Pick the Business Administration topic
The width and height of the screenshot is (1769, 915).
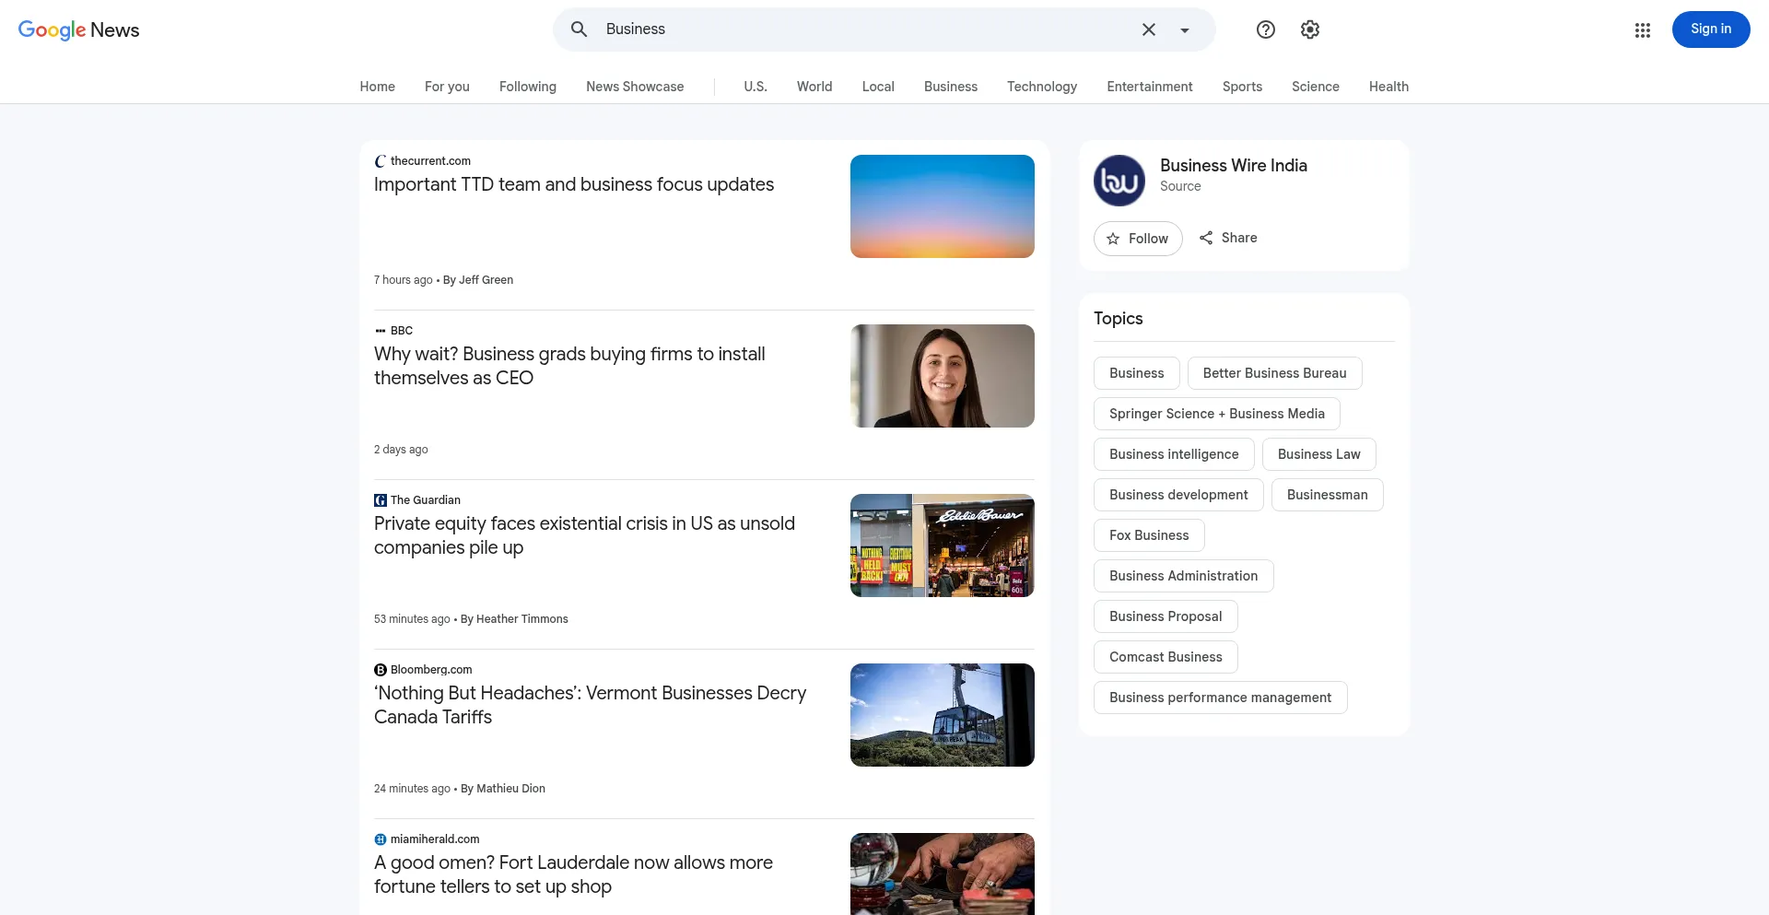pos(1184,576)
